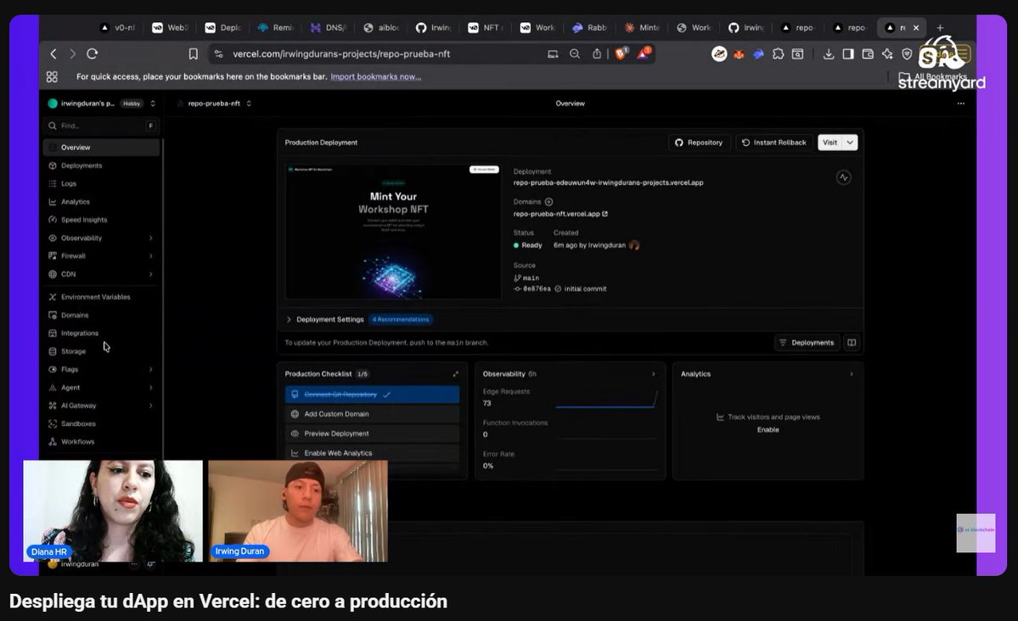The height and width of the screenshot is (621, 1018).
Task: Expand Deployment Settings section
Action: click(325, 319)
